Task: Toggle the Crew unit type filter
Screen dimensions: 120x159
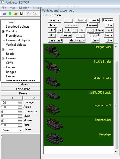Action: point(95,40)
